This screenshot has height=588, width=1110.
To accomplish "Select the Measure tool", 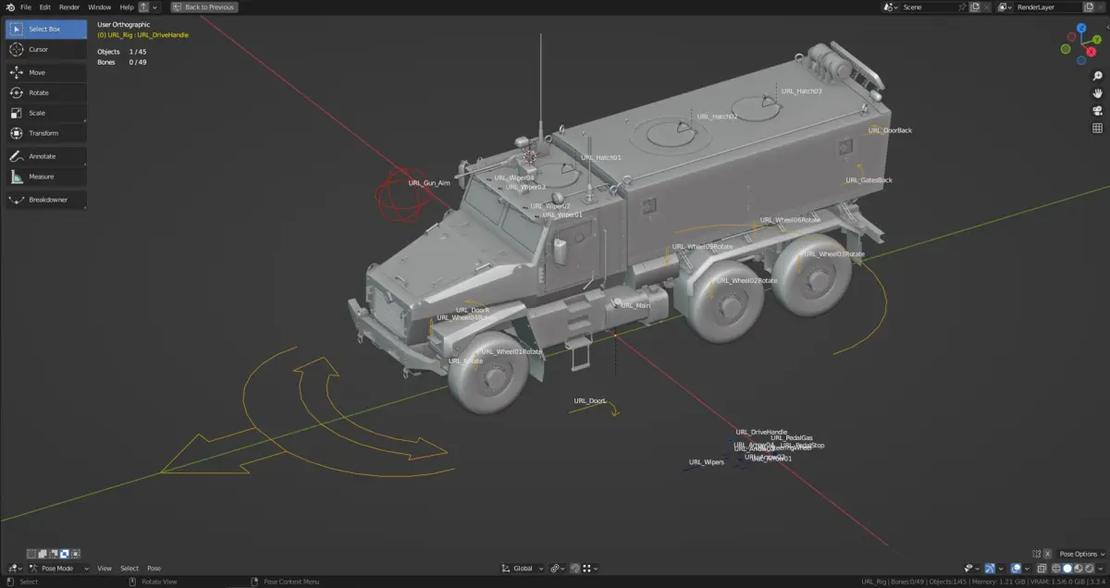I will [x=46, y=177].
